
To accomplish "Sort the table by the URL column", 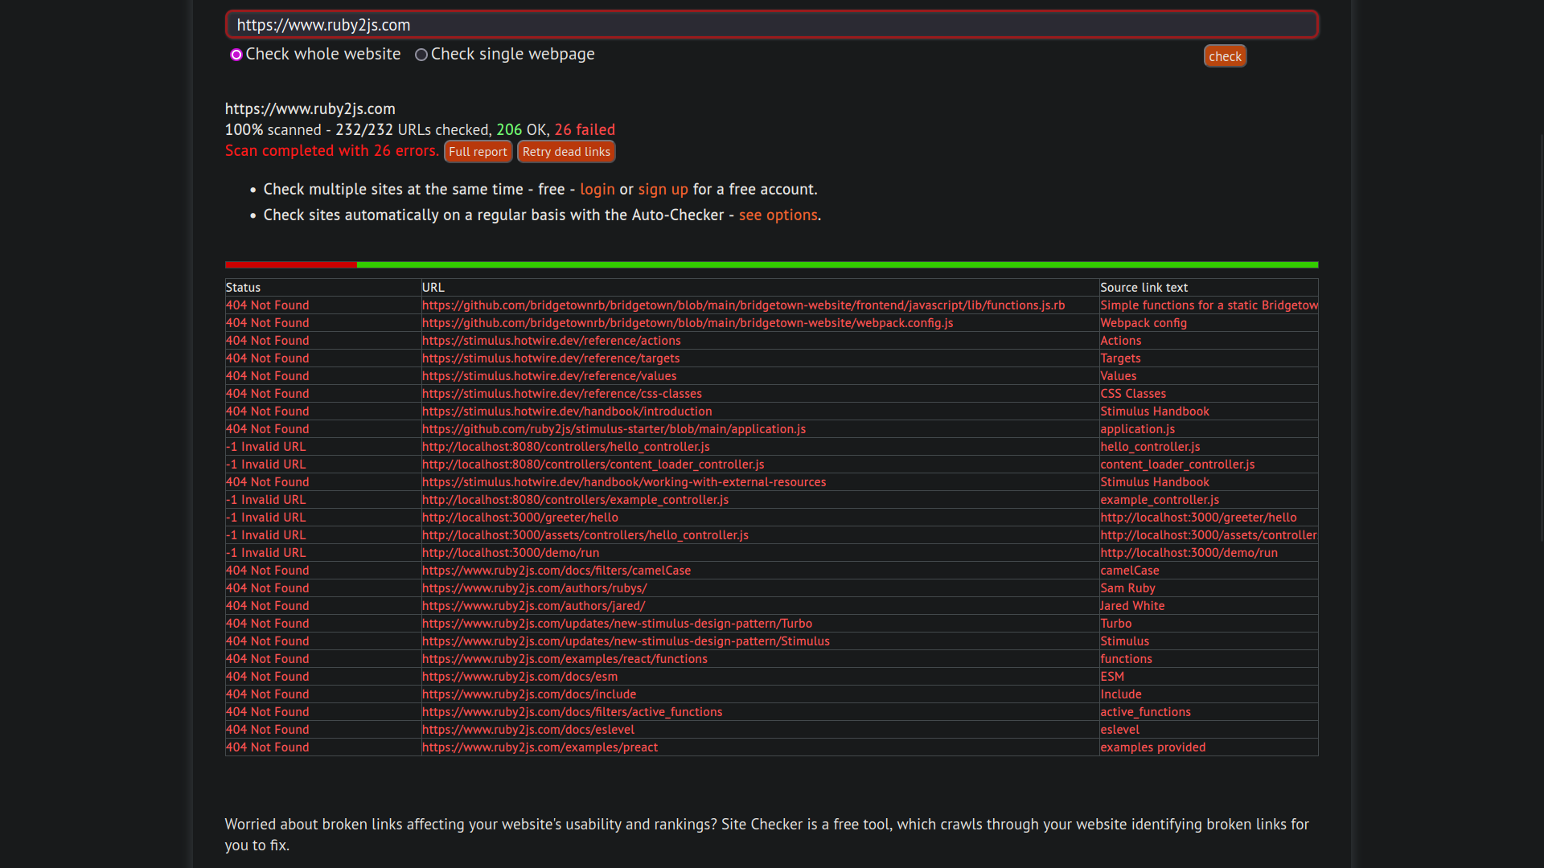I will pos(433,287).
